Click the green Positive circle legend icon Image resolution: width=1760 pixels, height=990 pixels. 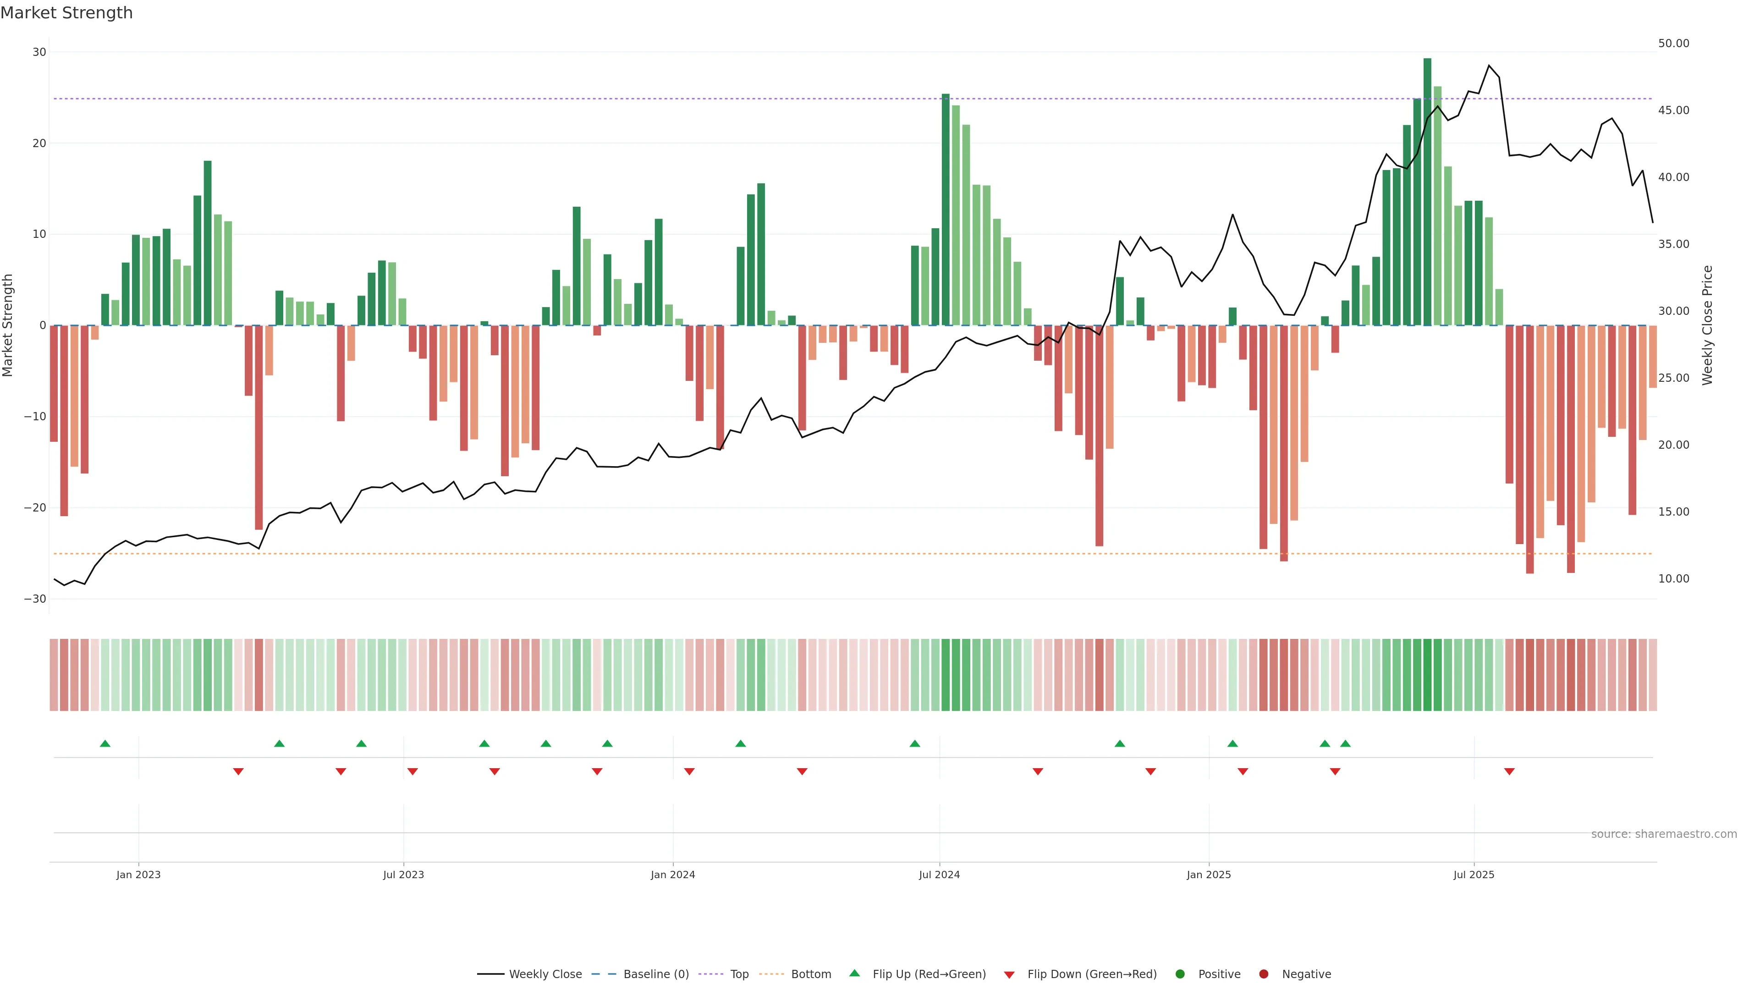tap(1180, 974)
